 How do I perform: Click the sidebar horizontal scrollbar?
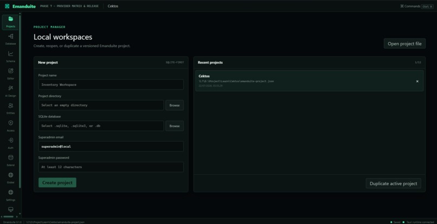point(8,216)
